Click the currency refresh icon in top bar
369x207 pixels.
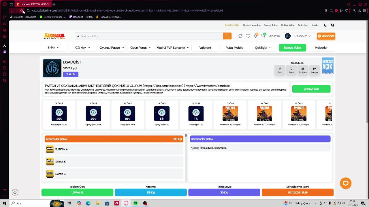coord(332,25)
